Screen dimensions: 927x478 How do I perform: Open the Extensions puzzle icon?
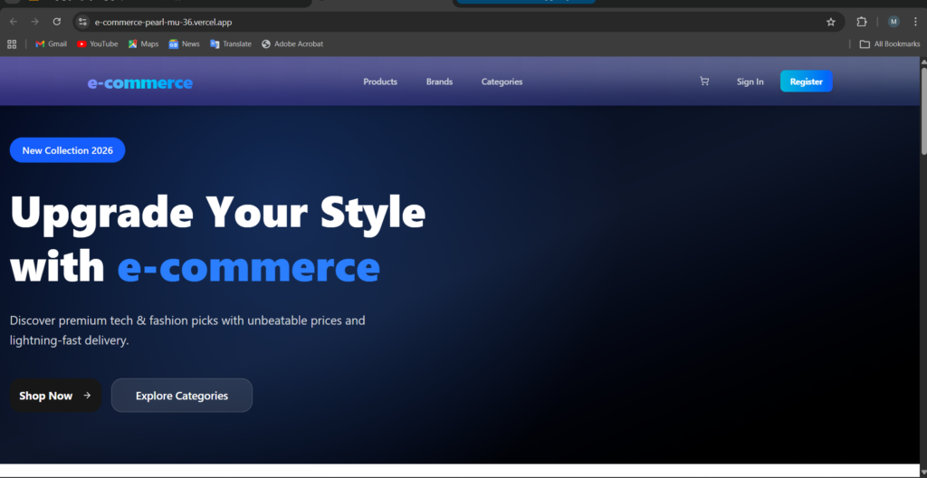click(862, 22)
